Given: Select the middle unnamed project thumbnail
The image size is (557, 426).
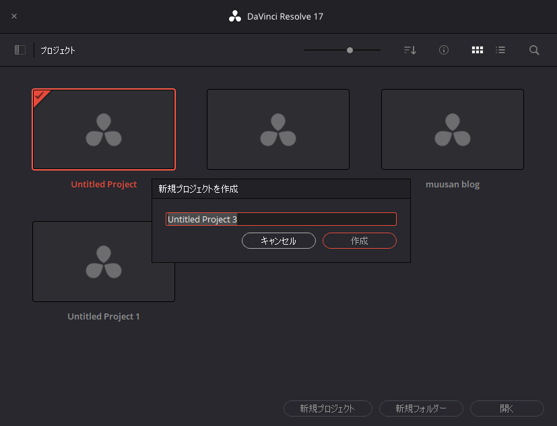Looking at the screenshot, I should click(278, 129).
